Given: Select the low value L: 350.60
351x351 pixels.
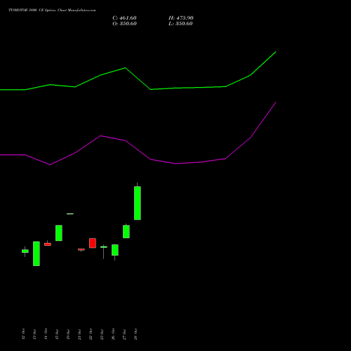Looking at the screenshot, I should point(180,24).
